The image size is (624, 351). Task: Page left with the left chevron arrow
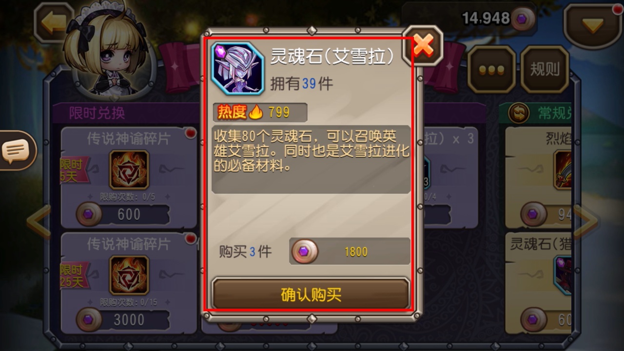(39, 222)
